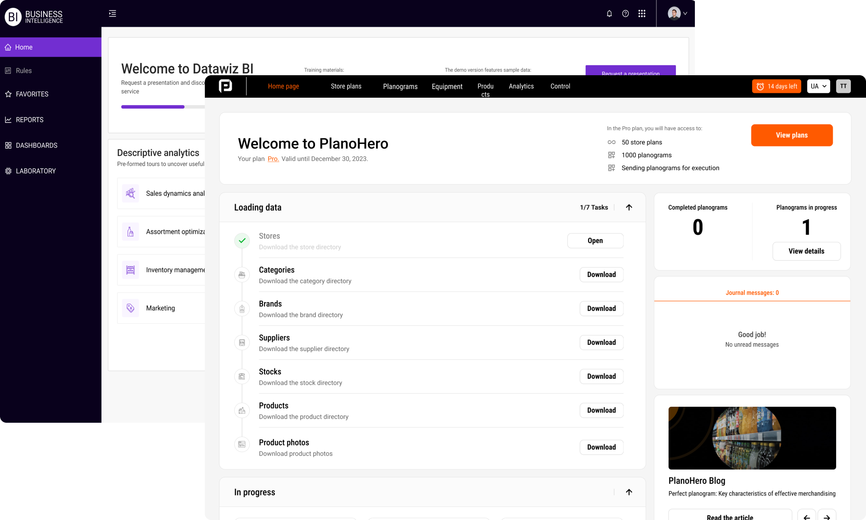The height and width of the screenshot is (520, 866).
Task: Click the BI Business Intelligence logo
Action: (x=34, y=17)
